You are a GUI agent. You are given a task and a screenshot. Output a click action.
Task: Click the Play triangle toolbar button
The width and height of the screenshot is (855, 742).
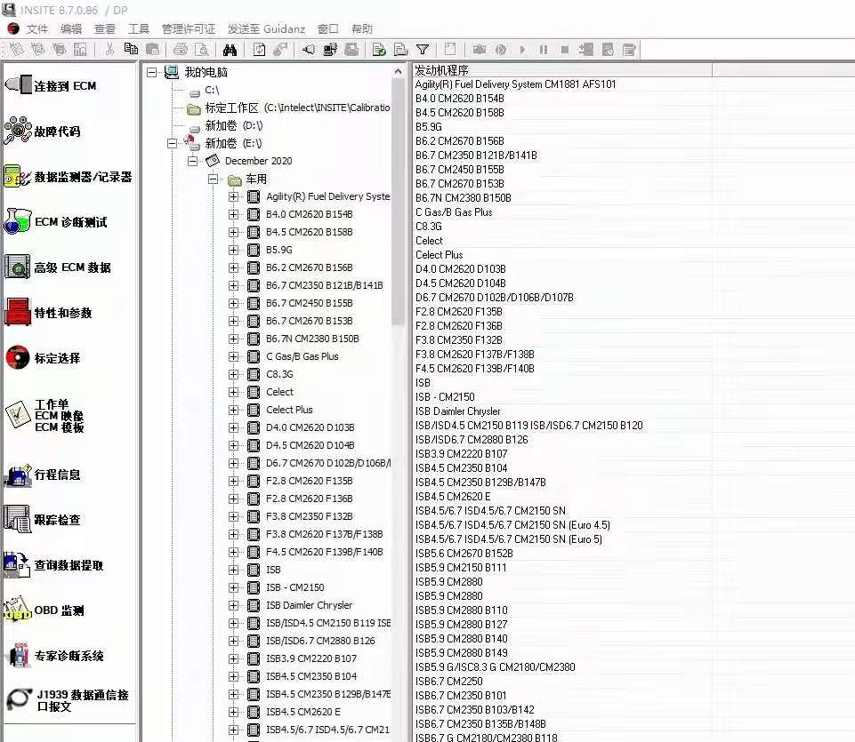click(x=522, y=50)
